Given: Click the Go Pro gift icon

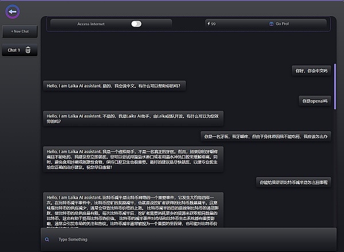Looking at the screenshot, I should 271,24.
